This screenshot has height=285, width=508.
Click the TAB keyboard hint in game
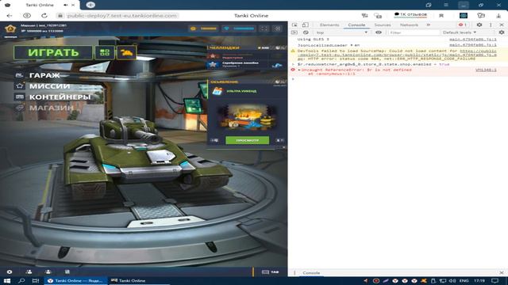(271, 272)
